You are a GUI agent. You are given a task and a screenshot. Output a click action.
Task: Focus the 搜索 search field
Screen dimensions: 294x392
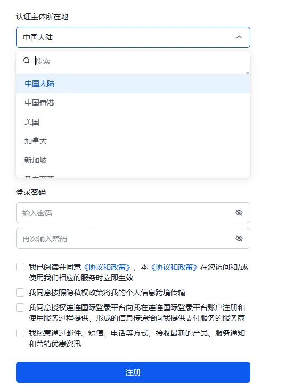click(140, 61)
